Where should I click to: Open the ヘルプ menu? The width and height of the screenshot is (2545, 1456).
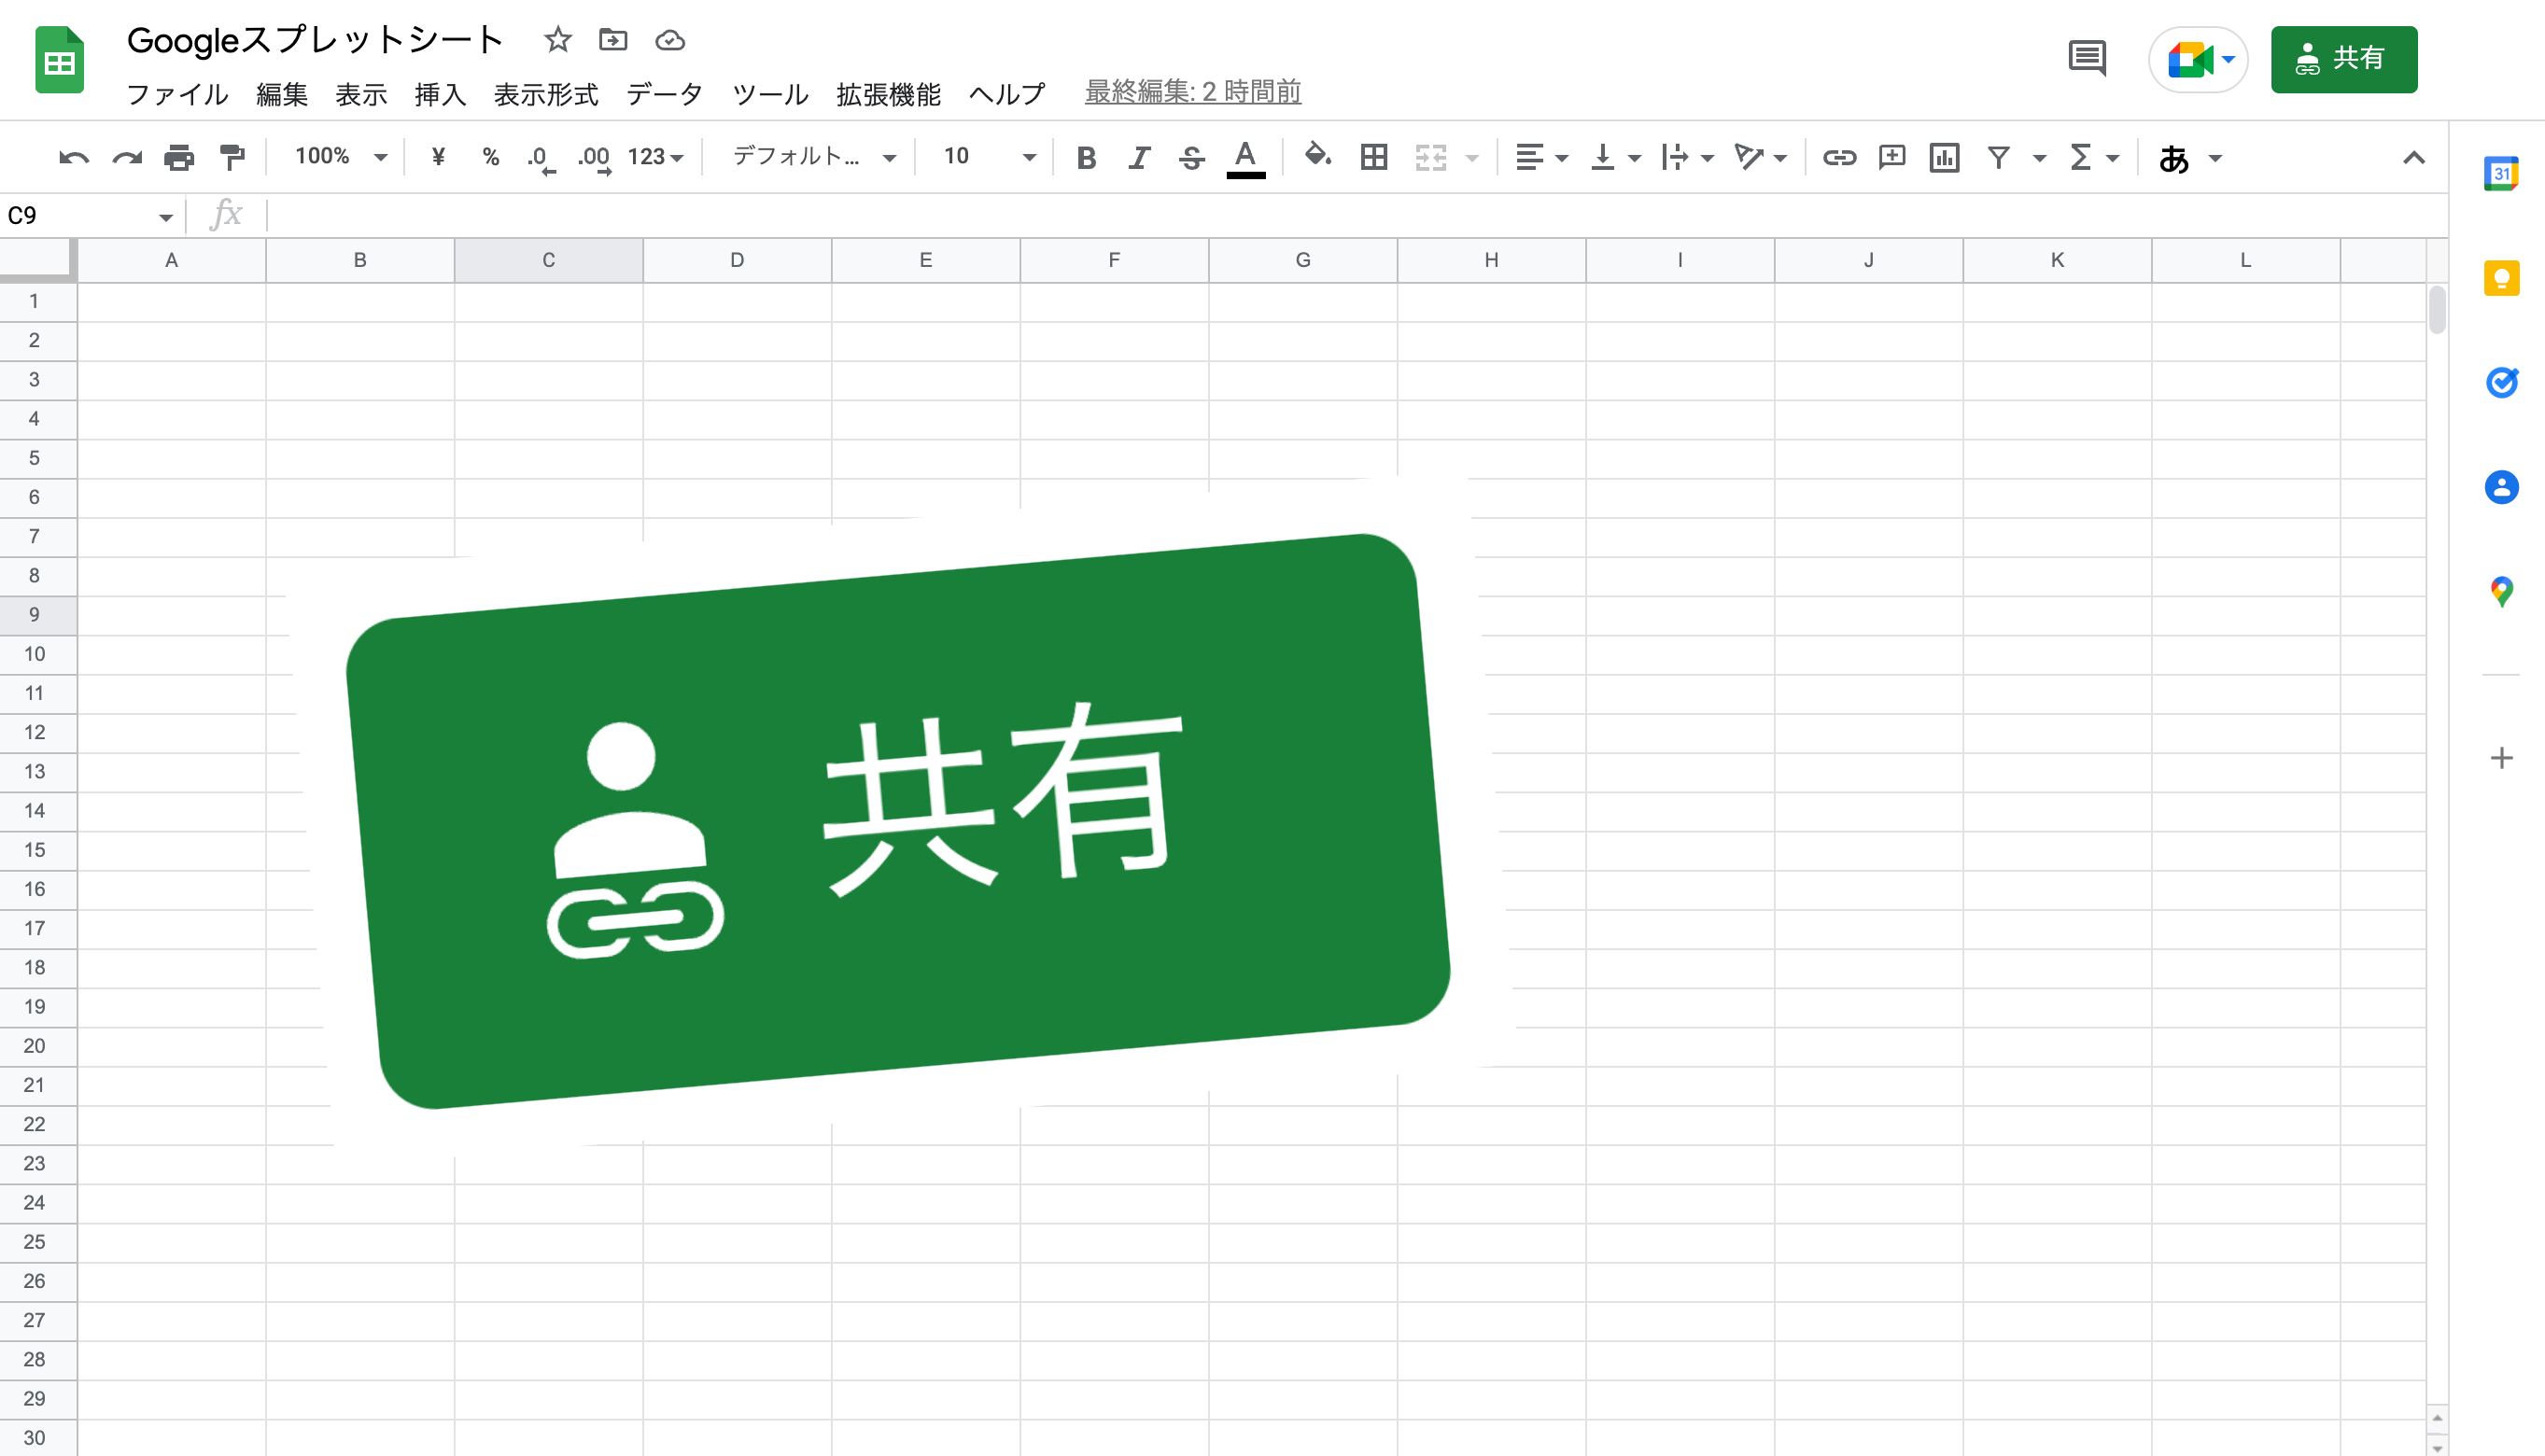(1007, 94)
